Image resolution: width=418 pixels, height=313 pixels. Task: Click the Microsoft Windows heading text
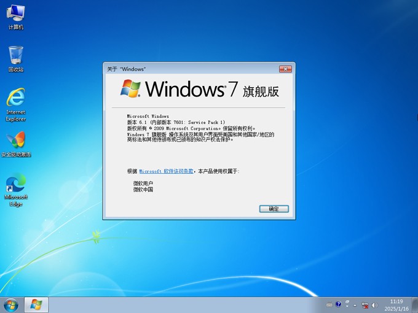pyautogui.click(x=148, y=116)
